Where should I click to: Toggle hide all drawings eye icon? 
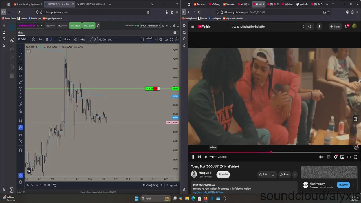point(21,141)
